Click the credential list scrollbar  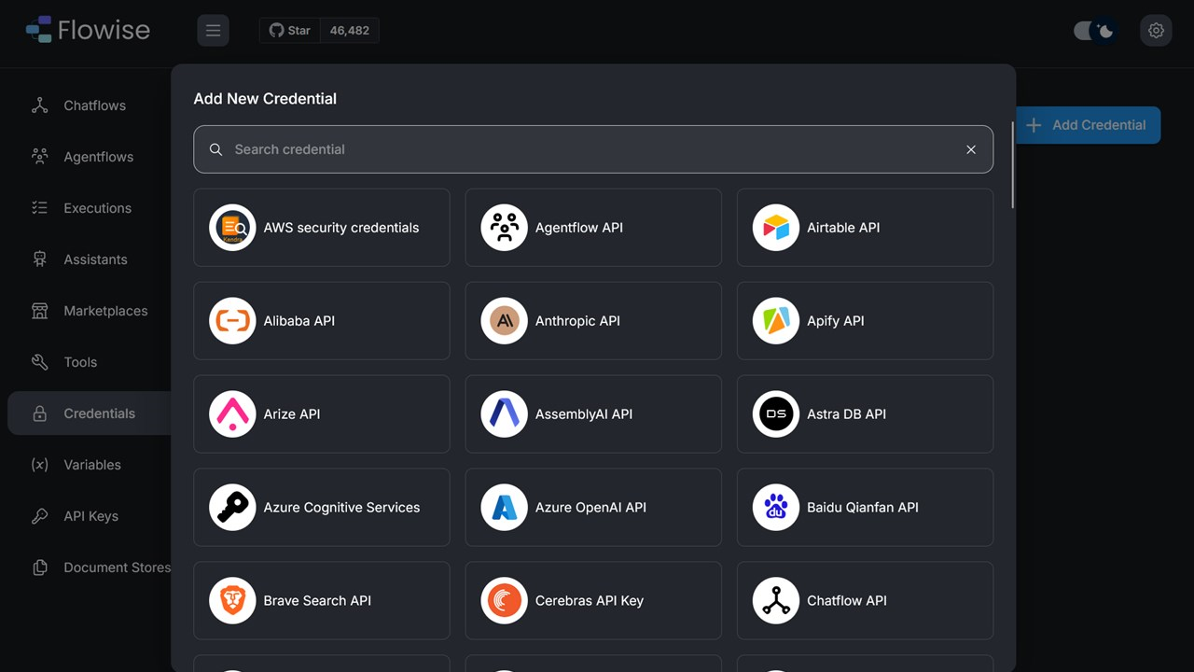pyautogui.click(x=1013, y=164)
